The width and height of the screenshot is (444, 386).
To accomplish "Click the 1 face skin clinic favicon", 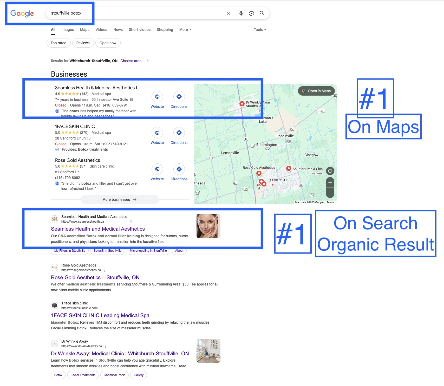I will click(55, 305).
